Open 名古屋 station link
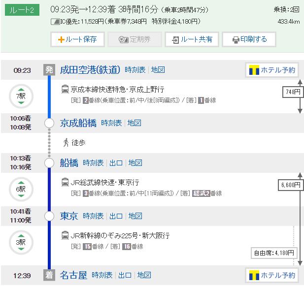Screen dimensions: 304x287 coord(73,275)
